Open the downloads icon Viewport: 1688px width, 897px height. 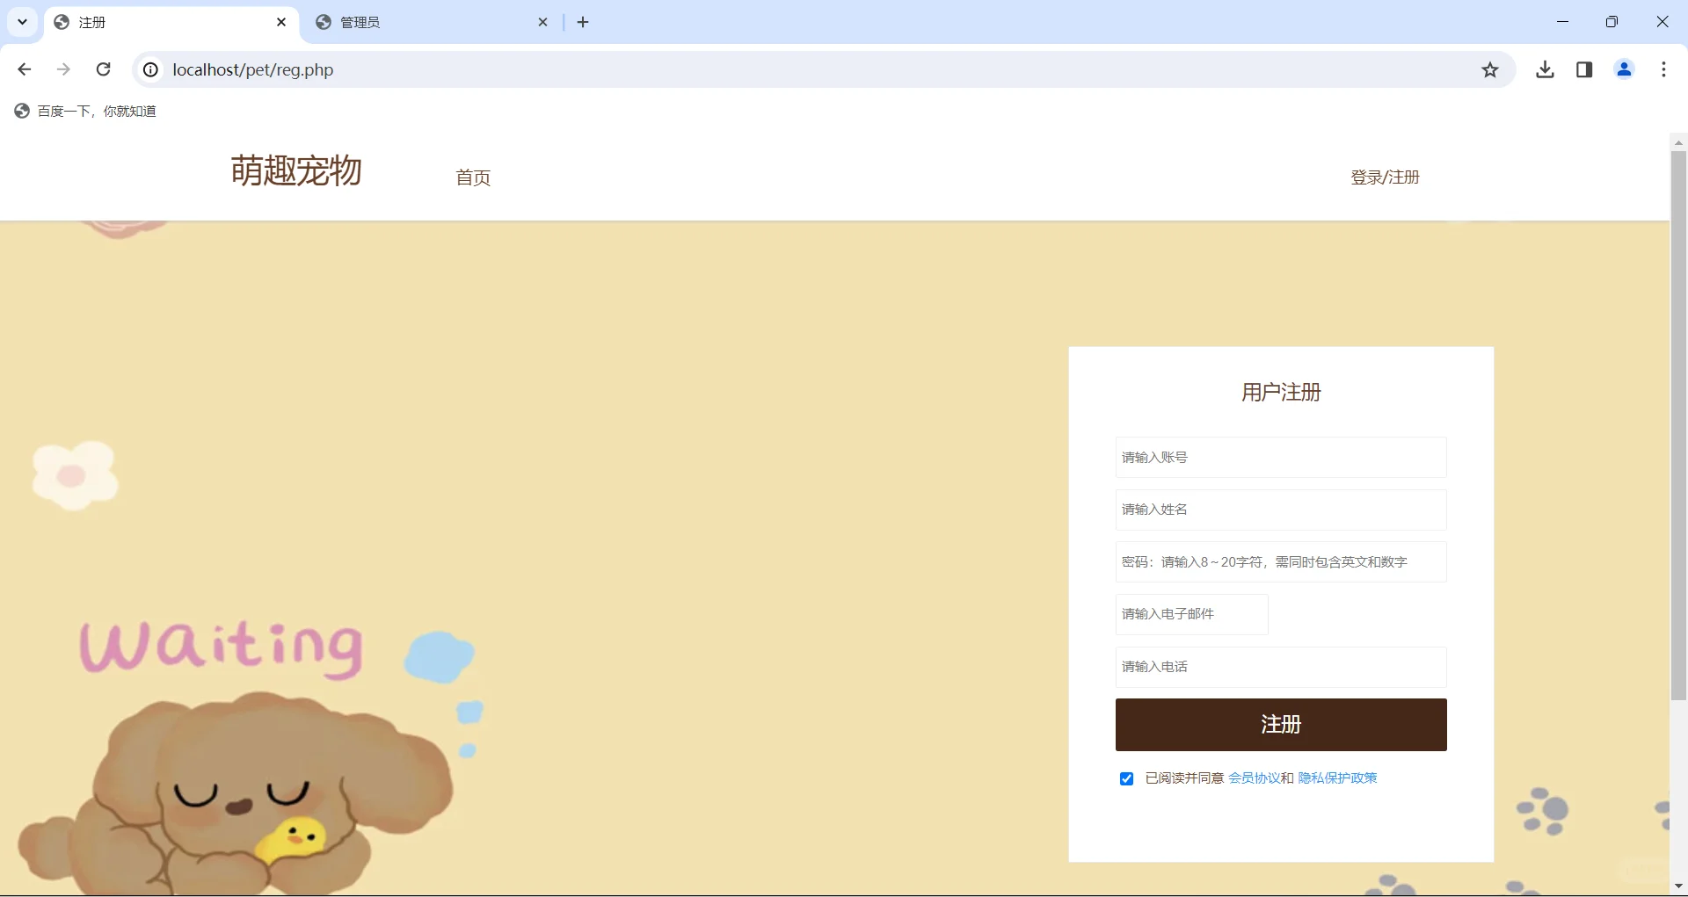coord(1545,69)
